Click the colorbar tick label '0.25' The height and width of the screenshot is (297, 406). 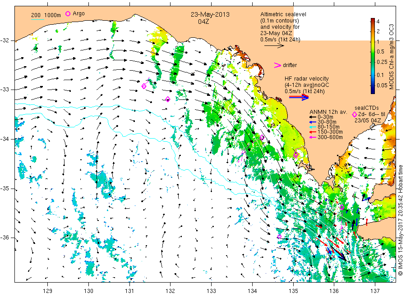382,62
